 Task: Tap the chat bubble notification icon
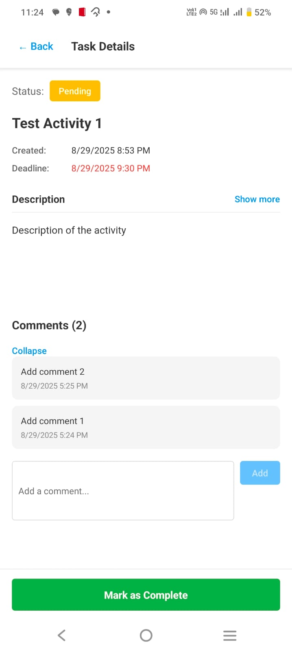pos(56,12)
